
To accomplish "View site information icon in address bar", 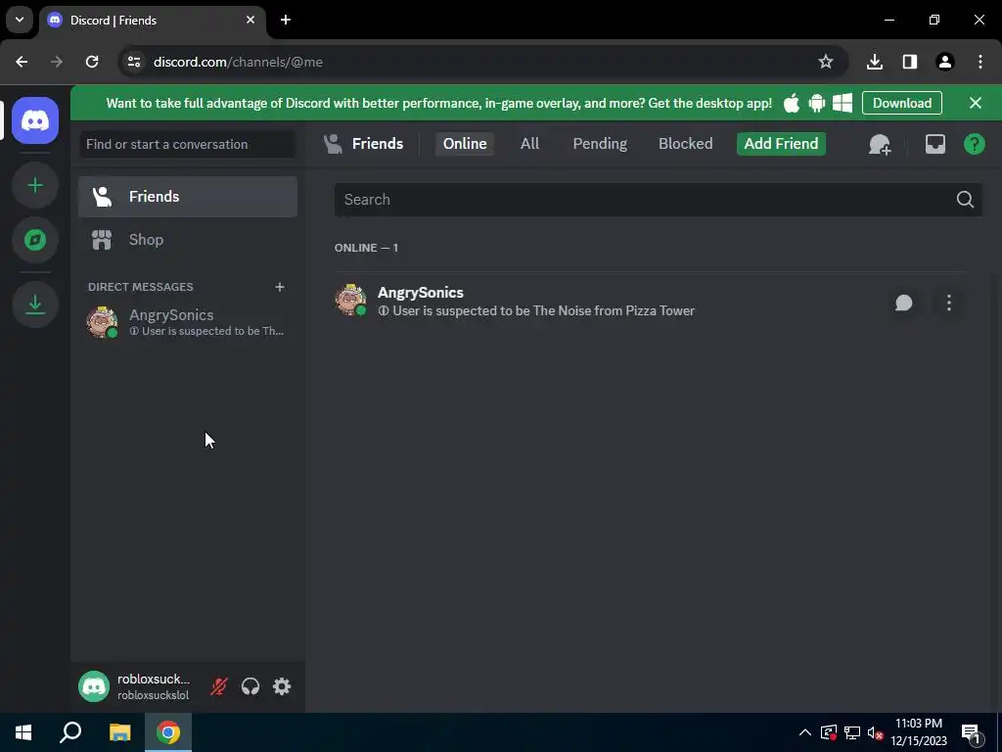I will (133, 62).
